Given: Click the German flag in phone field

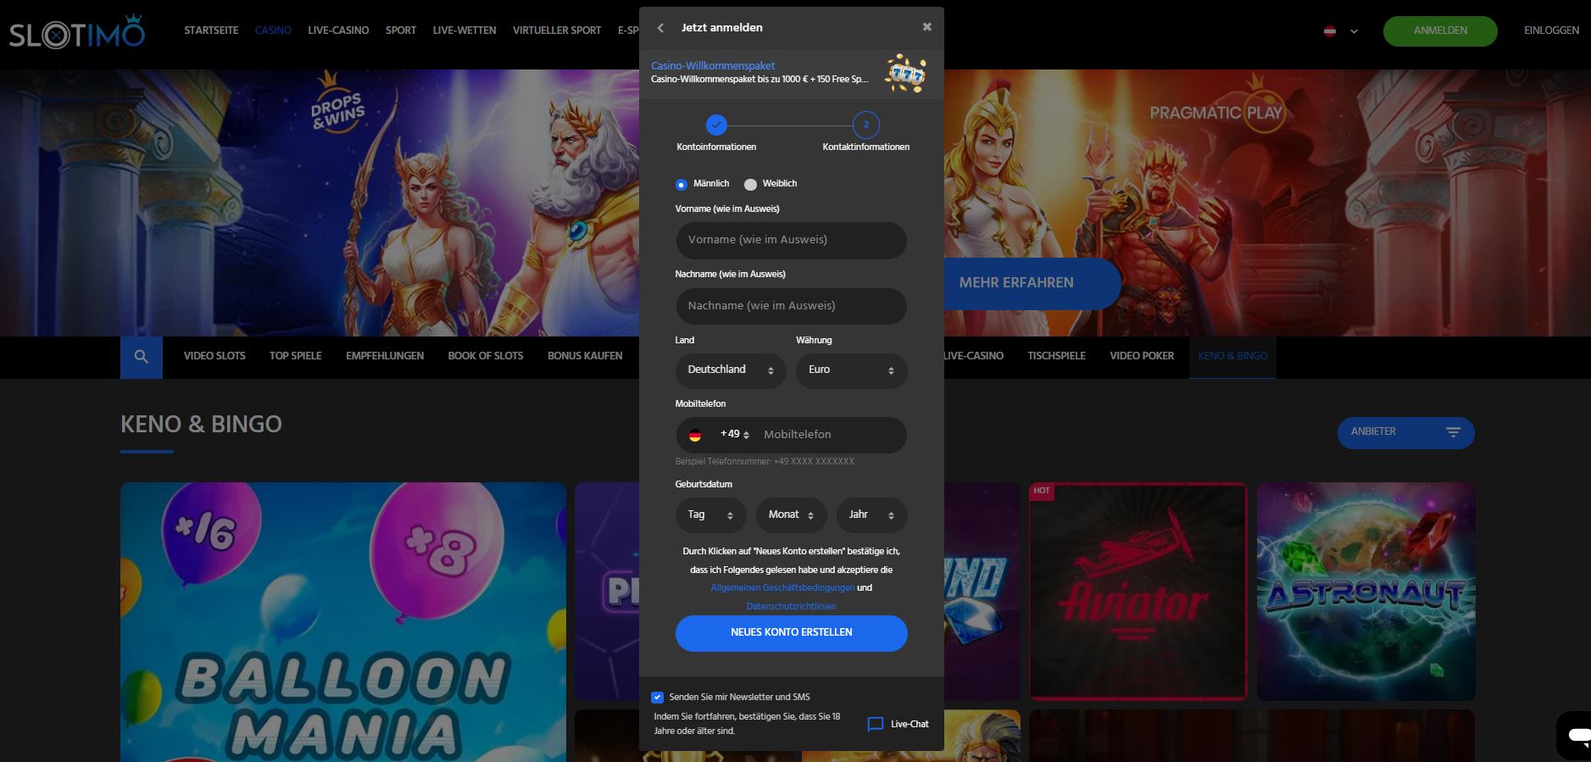Looking at the screenshot, I should [x=695, y=435].
